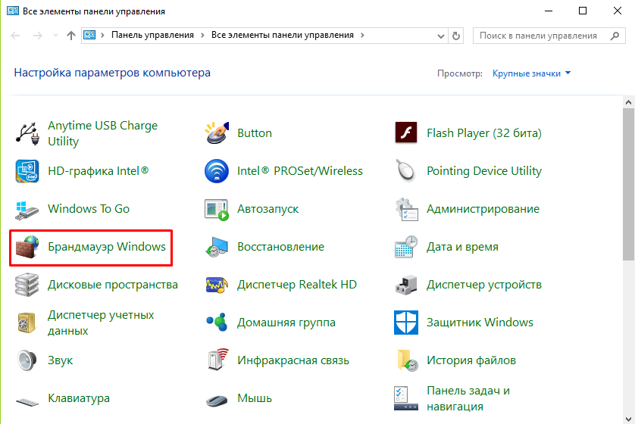The image size is (635, 424).
Task: Open Инфракрасная связь link text
Action: [293, 360]
